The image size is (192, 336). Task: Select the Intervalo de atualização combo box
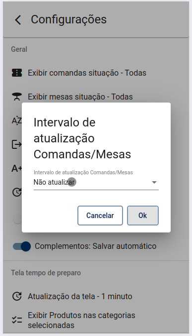(96, 182)
